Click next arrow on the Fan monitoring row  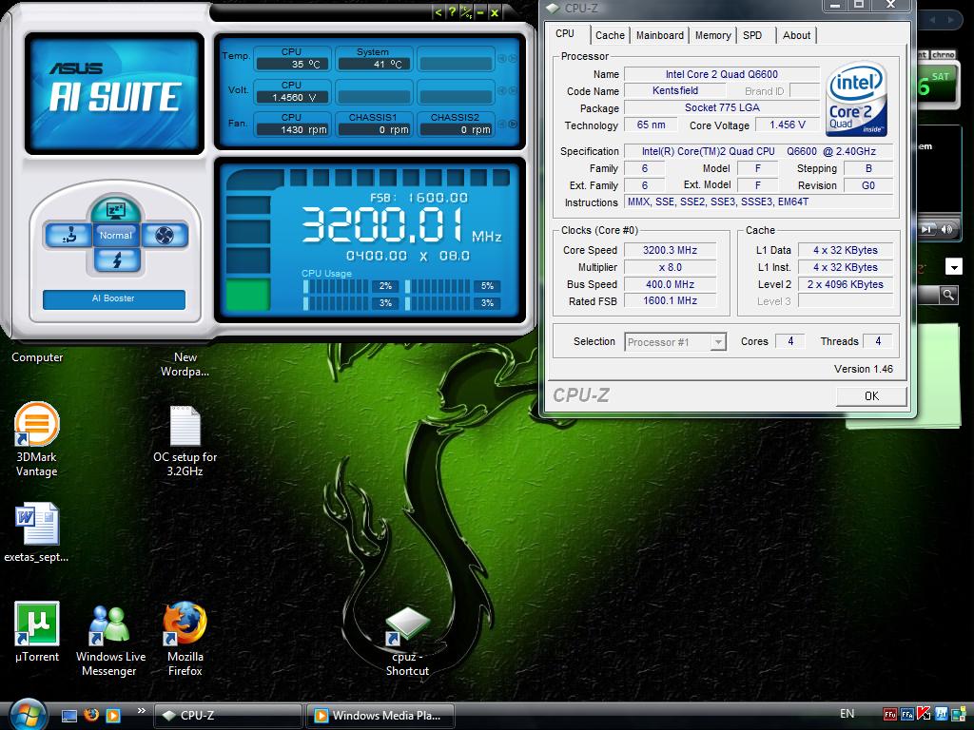click(514, 124)
